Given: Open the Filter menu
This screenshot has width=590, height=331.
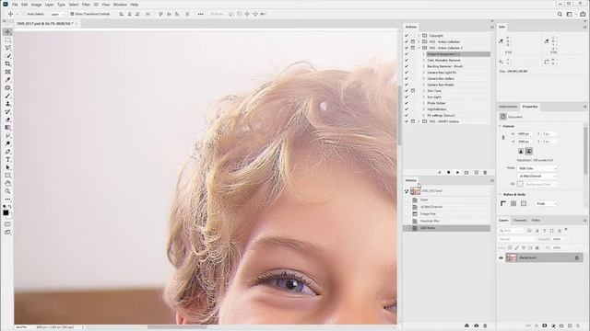Looking at the screenshot, I should (x=86, y=5).
